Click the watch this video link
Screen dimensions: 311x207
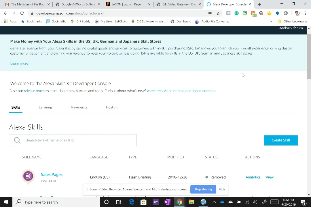(160, 91)
